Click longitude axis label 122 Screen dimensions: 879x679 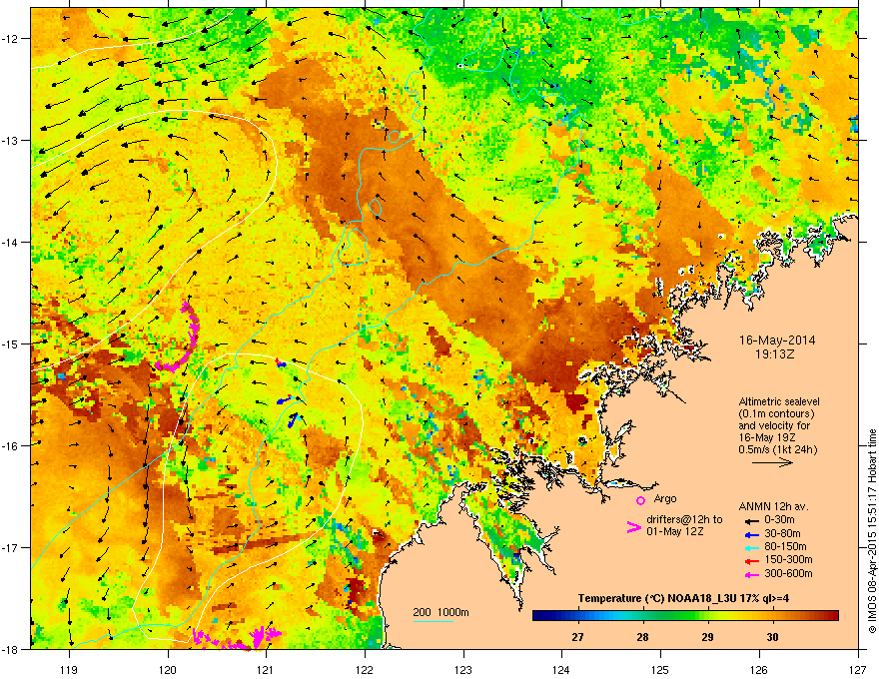tap(365, 669)
